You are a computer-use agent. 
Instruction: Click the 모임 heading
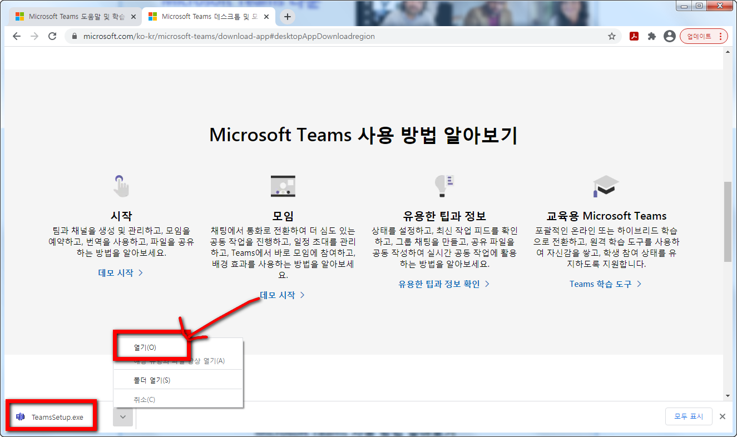point(283,216)
